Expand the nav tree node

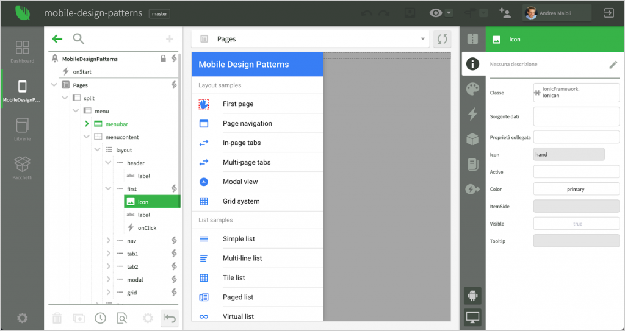tap(108, 241)
